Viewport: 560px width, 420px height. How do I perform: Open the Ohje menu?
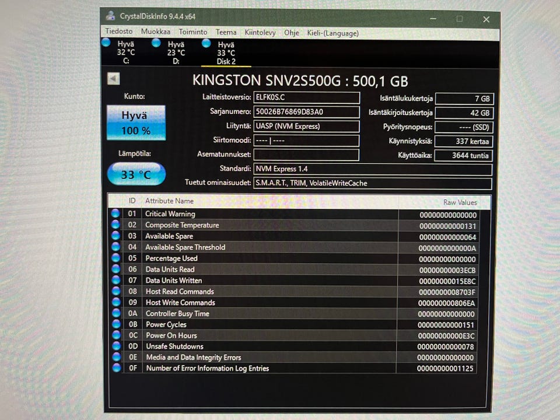(292, 33)
